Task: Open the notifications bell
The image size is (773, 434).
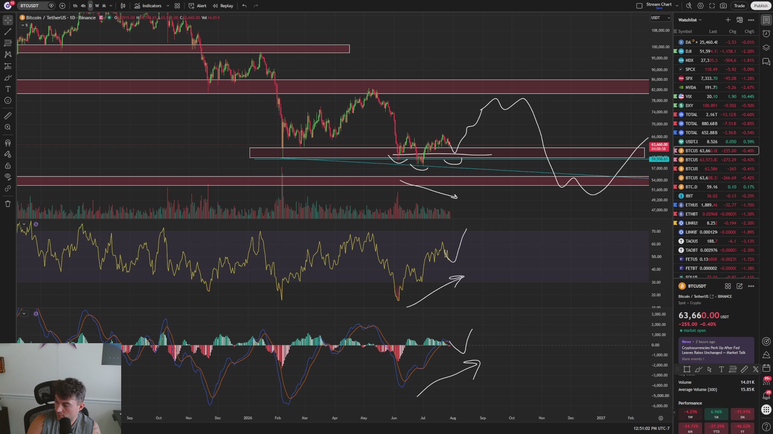Action: pyautogui.click(x=766, y=396)
